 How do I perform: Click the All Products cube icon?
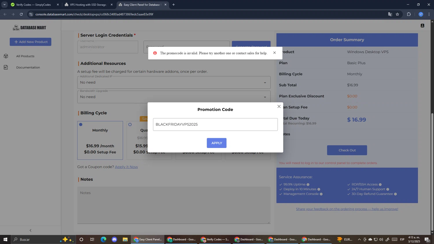6,56
